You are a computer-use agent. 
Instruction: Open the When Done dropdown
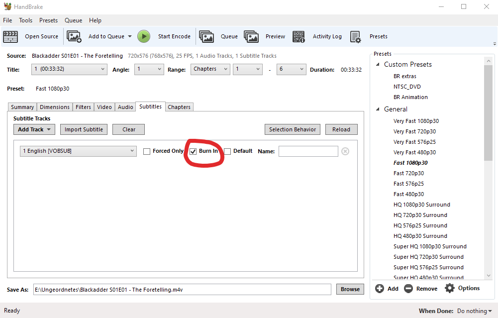pyautogui.click(x=475, y=311)
